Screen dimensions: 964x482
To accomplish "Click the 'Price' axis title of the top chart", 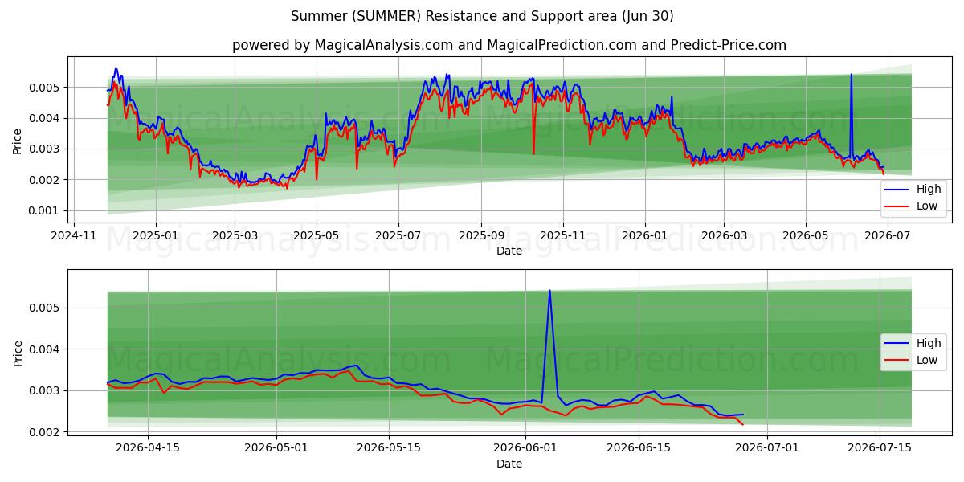I will 18,141.
